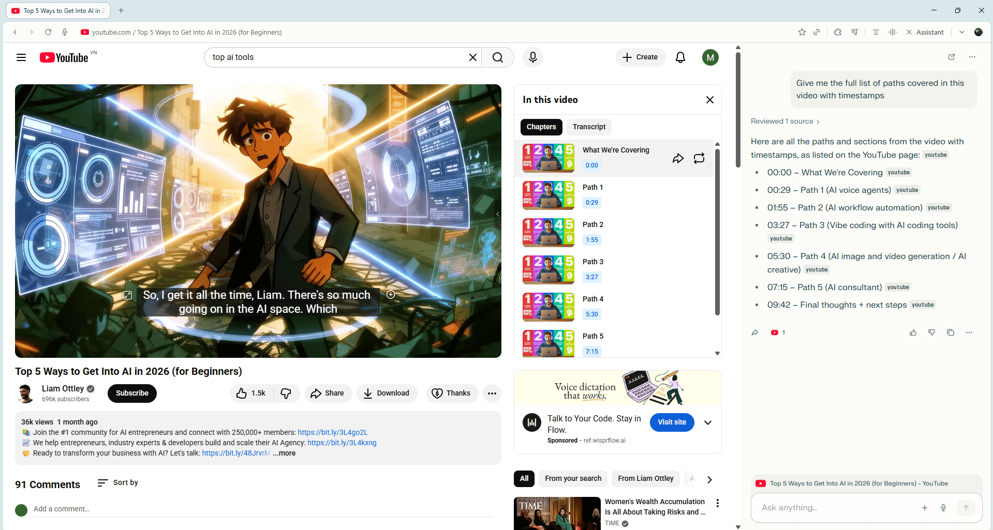
Task: Jump to the Path 3 chapter thumbnail
Action: pos(549,269)
